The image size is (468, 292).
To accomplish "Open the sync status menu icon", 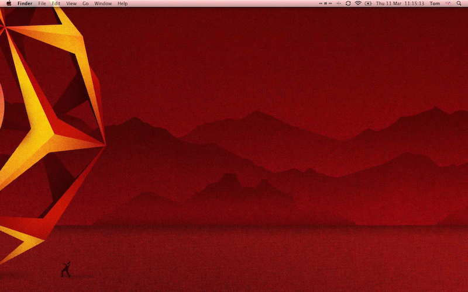I will [348, 4].
